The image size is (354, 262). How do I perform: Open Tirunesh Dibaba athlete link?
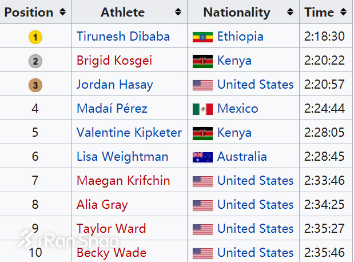(x=123, y=37)
